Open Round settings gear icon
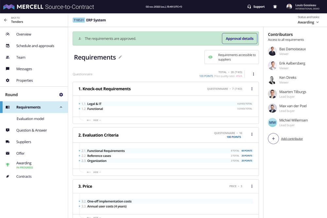The height and width of the screenshot is (218, 327). (61, 95)
